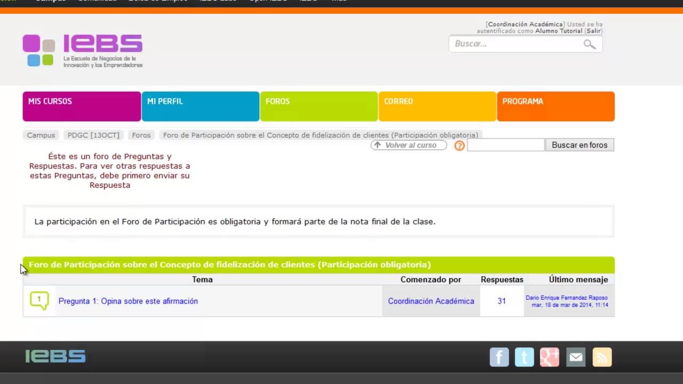Open the Coordinación Académica author link in the table
This screenshot has height=384, width=683.
pos(431,301)
